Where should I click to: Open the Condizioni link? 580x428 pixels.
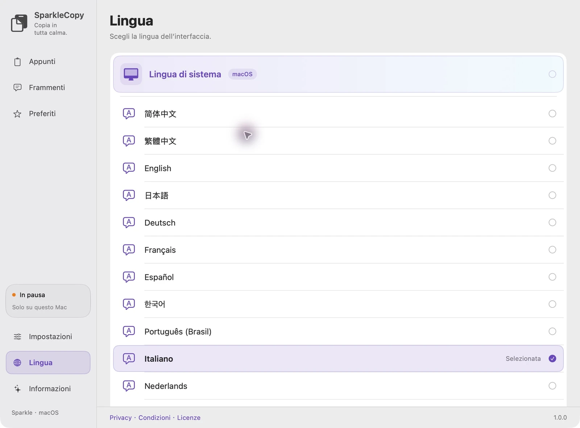click(x=154, y=417)
